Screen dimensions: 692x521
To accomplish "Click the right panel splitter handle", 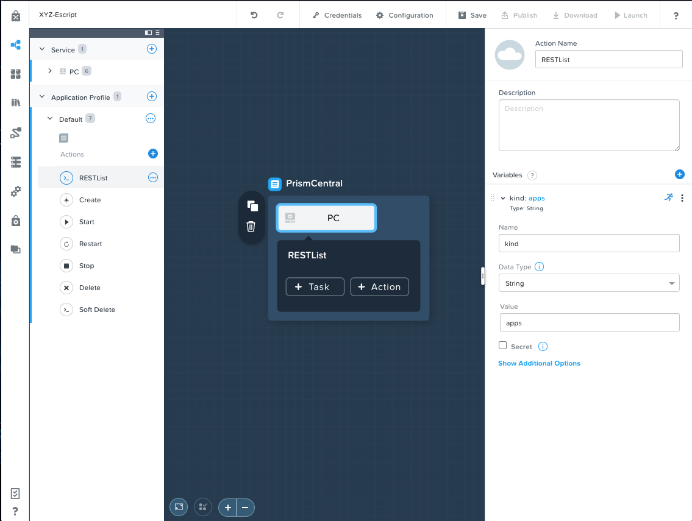I will [483, 277].
